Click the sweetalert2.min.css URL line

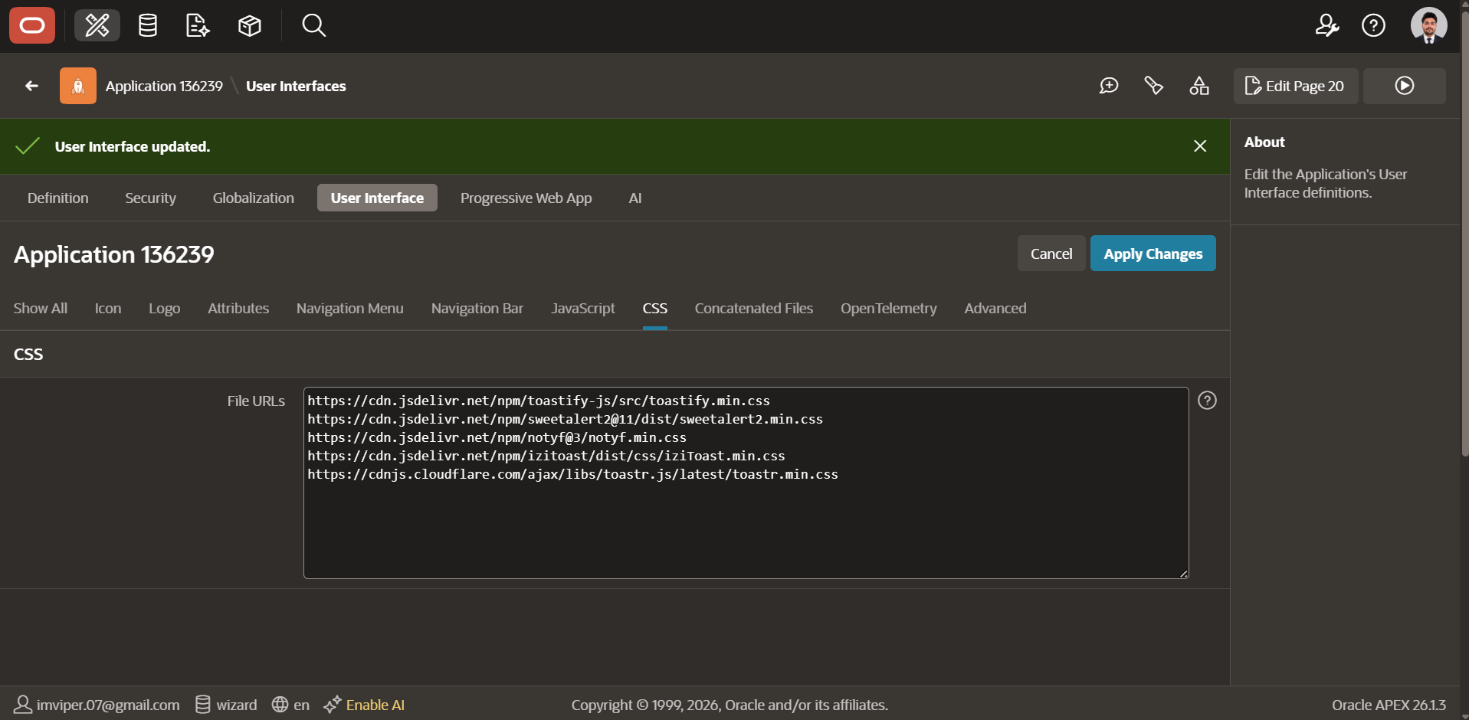pyautogui.click(x=566, y=419)
